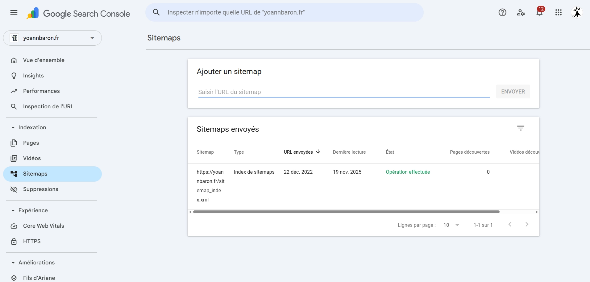The height and width of the screenshot is (282, 590).
Task: Navigate to Pages indexing report
Action: [52, 143]
